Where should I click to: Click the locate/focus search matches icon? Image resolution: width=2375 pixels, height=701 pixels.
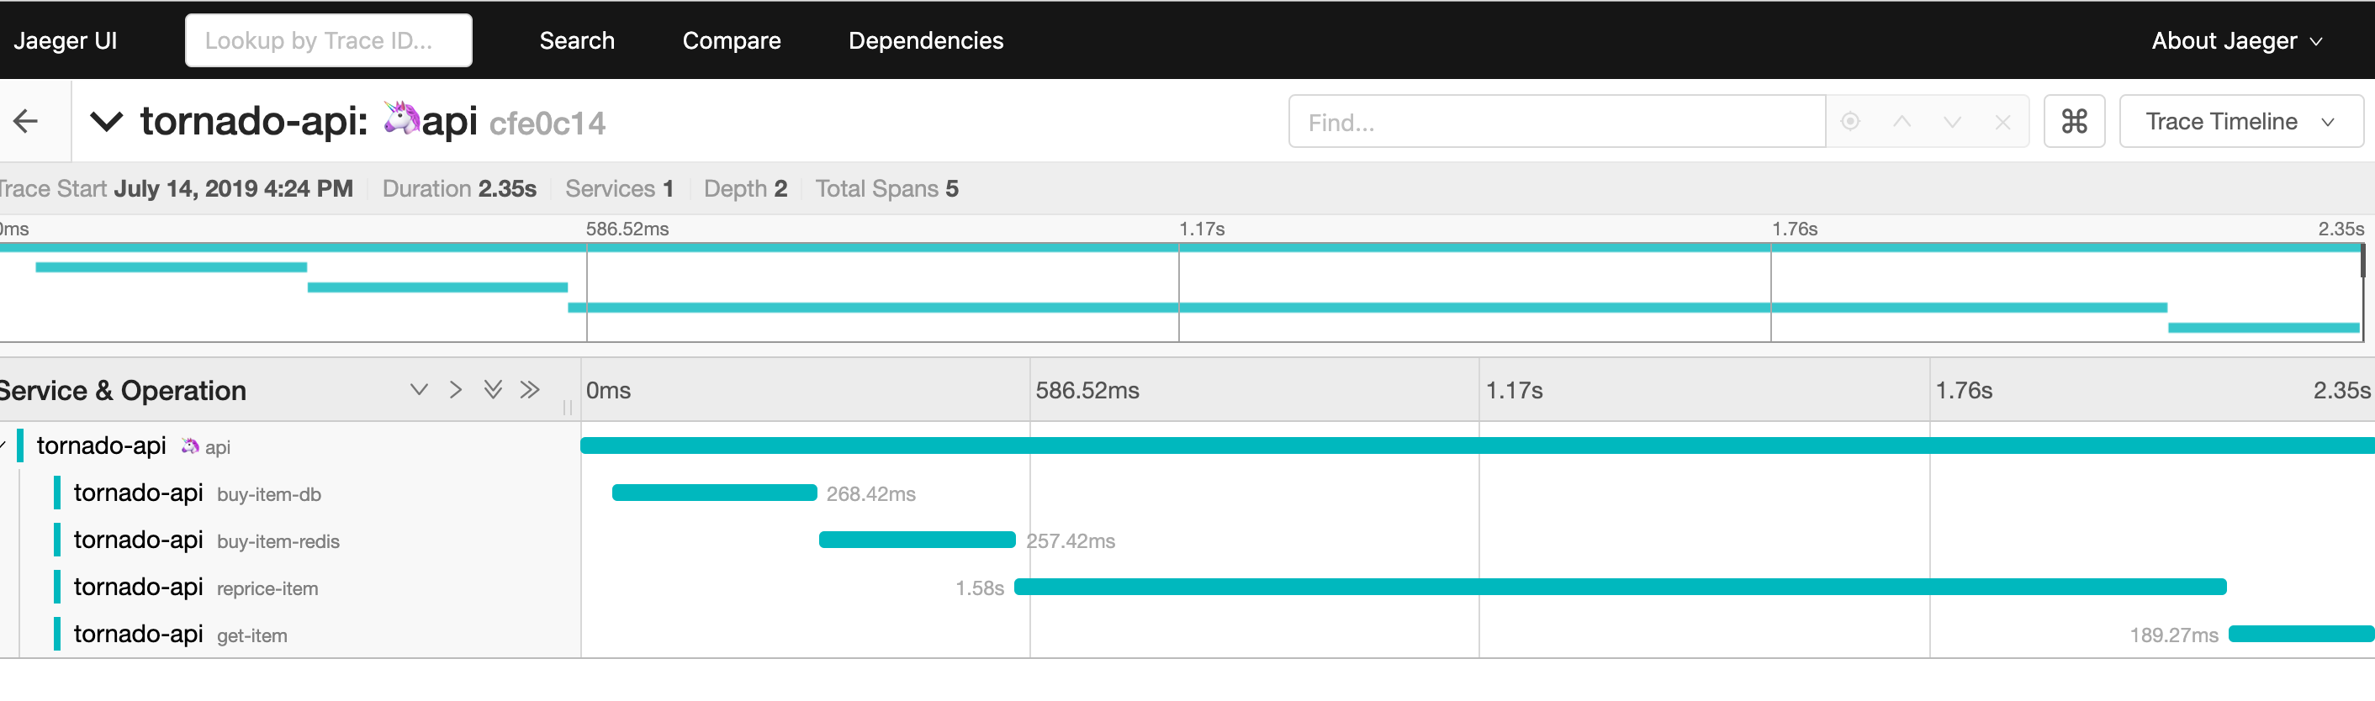1849,122
